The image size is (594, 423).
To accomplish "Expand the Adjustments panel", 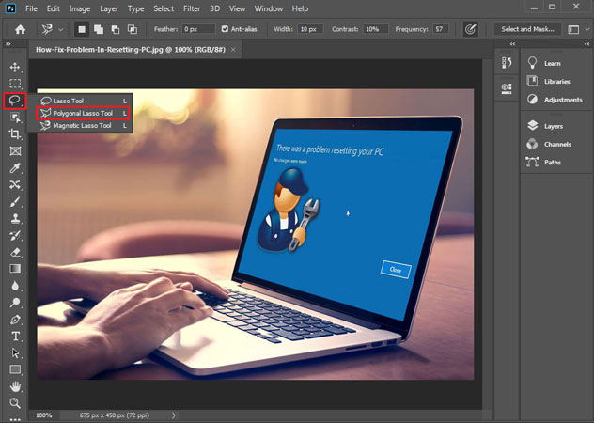I will [x=562, y=100].
